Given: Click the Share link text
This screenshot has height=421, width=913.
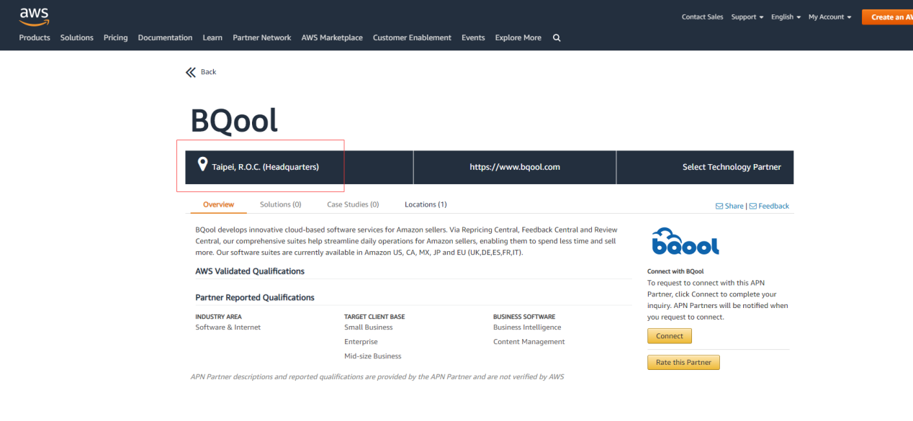Looking at the screenshot, I should pyautogui.click(x=734, y=206).
